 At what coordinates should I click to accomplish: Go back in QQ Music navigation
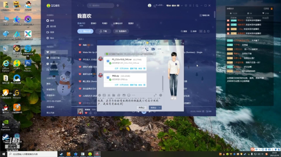[x=78, y=5]
